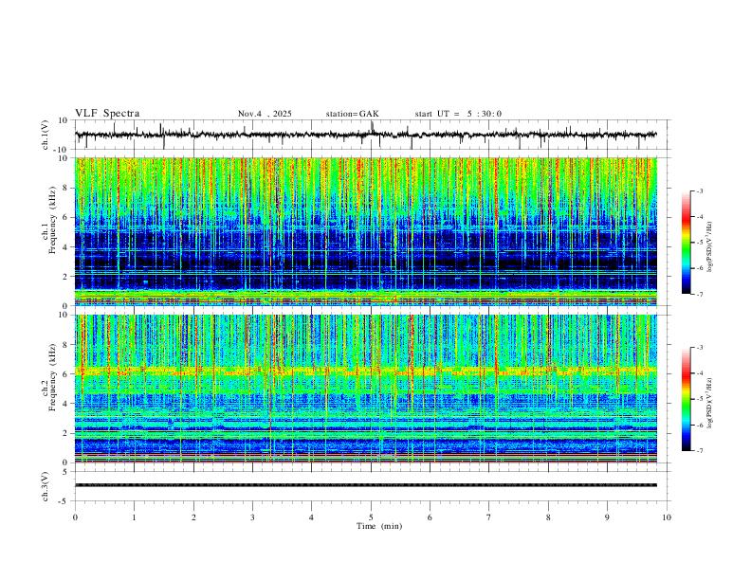Click the "-3" tick on lower color bar
Image resolution: width=751 pixels, height=580 pixels.
(x=700, y=348)
